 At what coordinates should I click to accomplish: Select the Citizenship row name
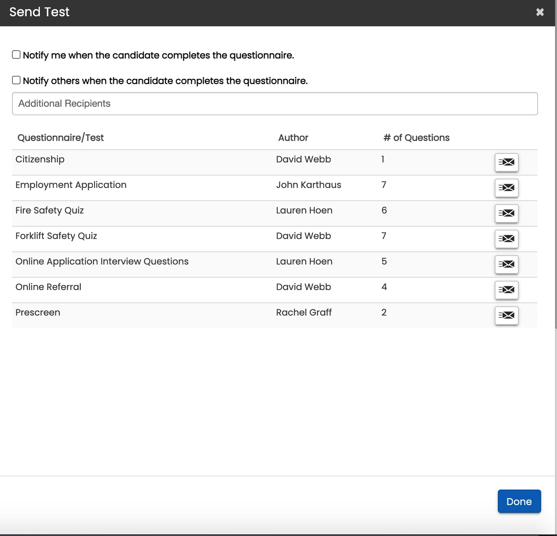40,159
